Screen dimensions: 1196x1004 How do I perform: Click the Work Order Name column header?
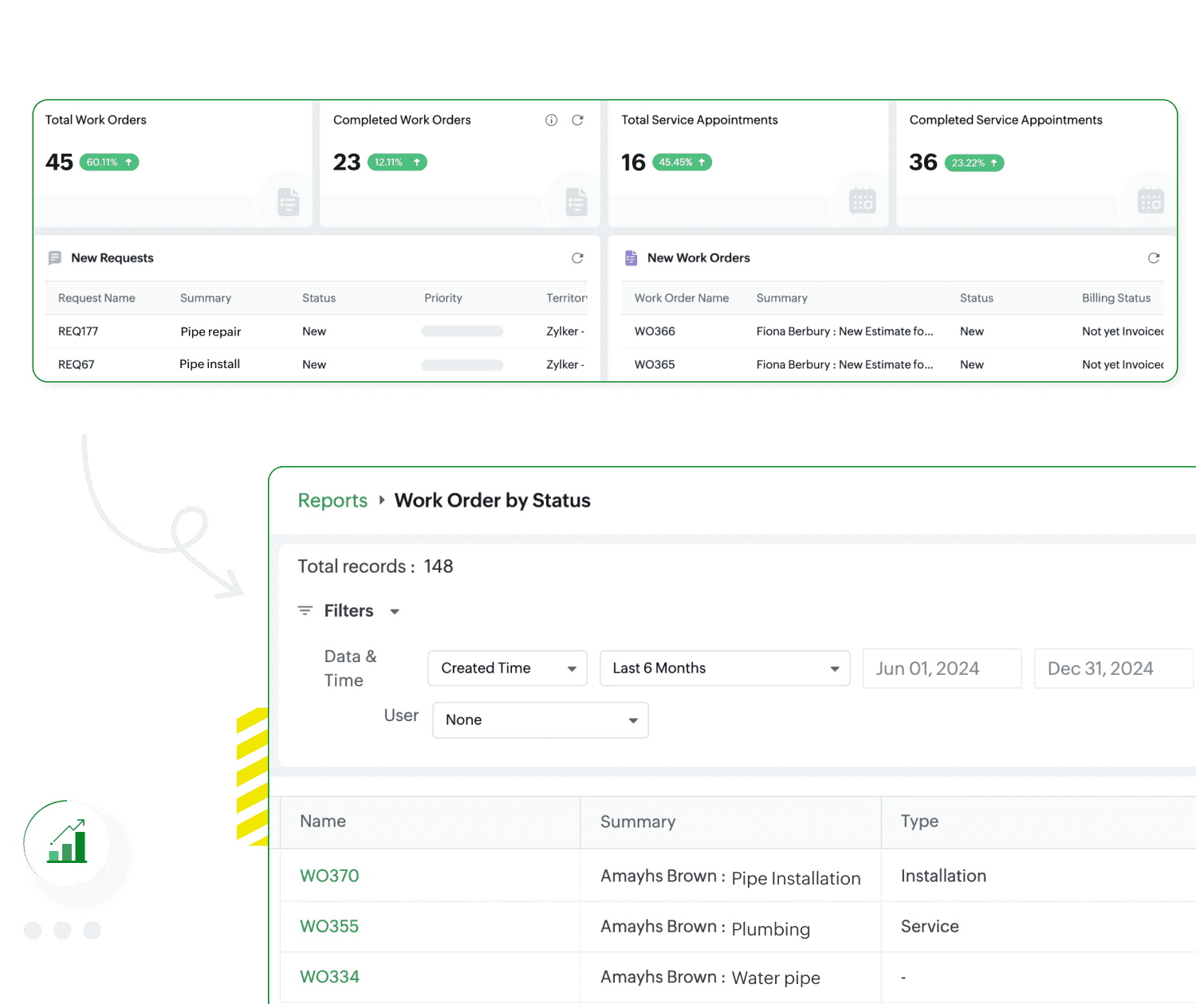coord(682,298)
